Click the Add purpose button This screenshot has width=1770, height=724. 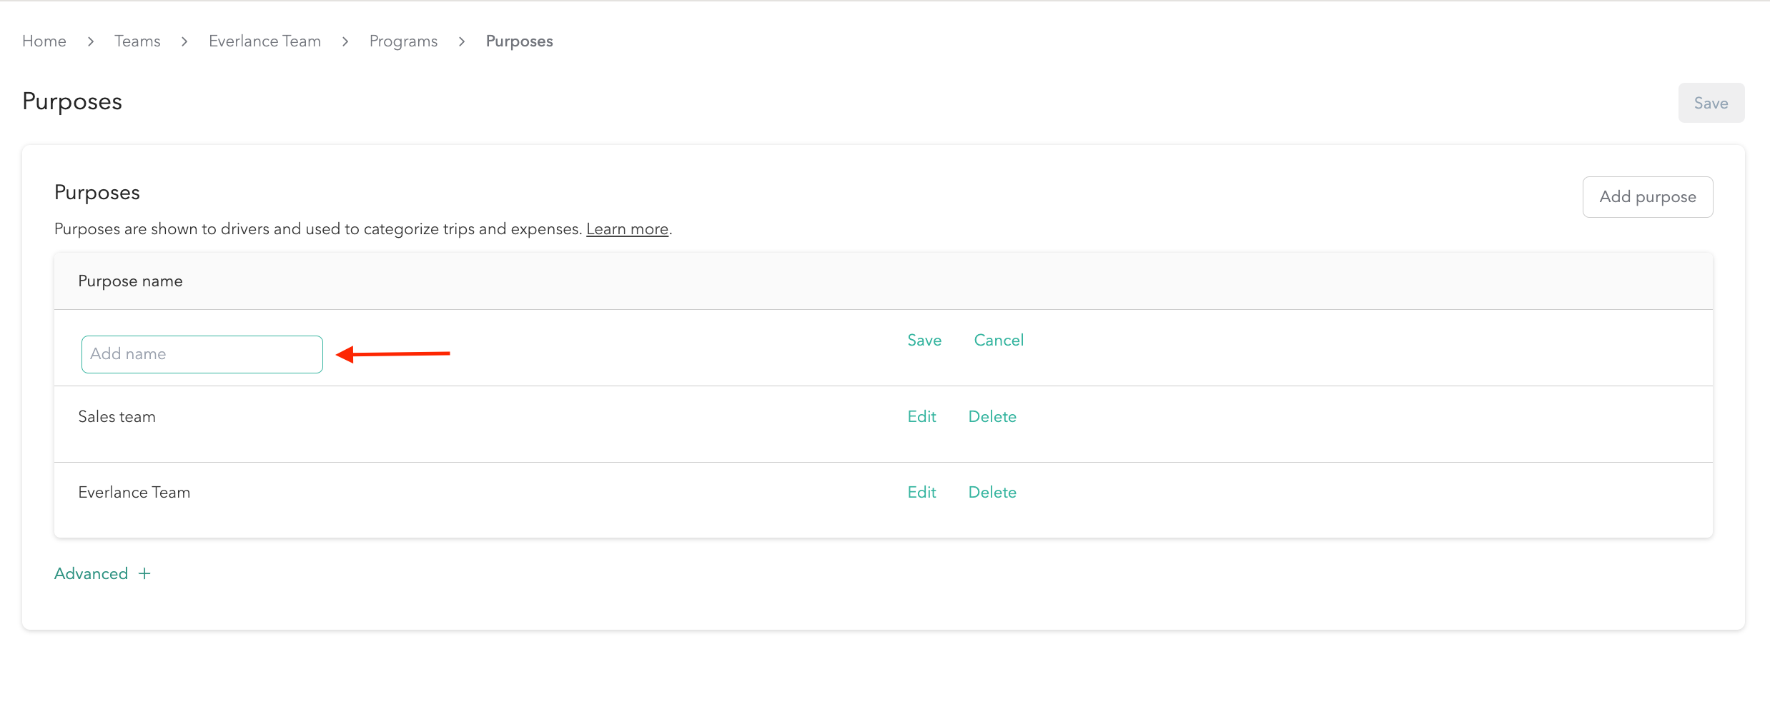click(1647, 196)
